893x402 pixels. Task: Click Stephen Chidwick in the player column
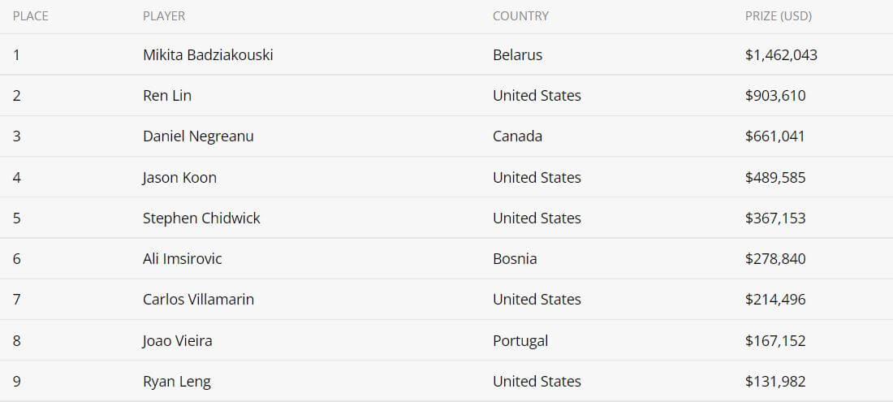pyautogui.click(x=201, y=218)
